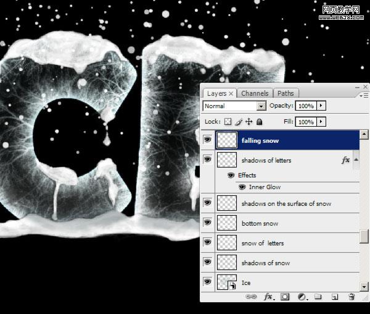The width and height of the screenshot is (370, 314).
Task: Add a layer mask
Action: (285, 297)
